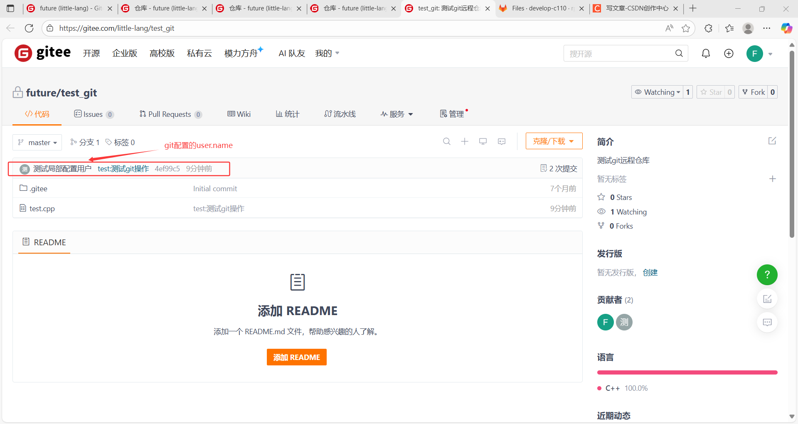Switch to the Issues tab

point(94,114)
